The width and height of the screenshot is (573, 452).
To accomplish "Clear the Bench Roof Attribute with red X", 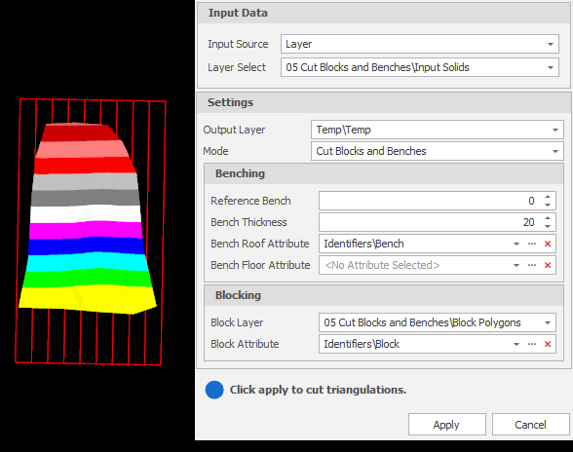I will pyautogui.click(x=547, y=244).
